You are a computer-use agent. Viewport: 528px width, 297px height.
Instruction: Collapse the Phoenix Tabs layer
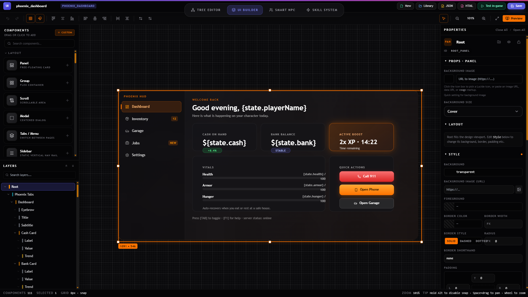[x=9, y=194]
